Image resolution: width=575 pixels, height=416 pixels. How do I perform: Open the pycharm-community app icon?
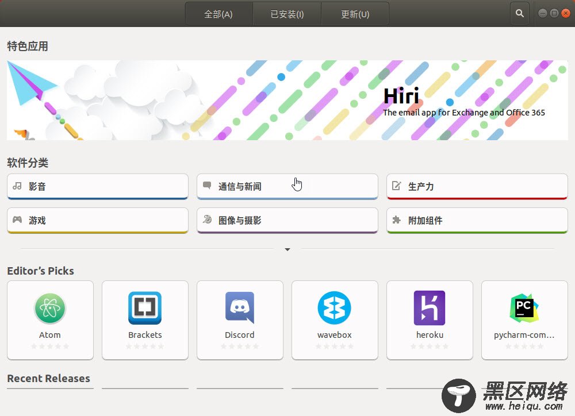[x=524, y=308]
